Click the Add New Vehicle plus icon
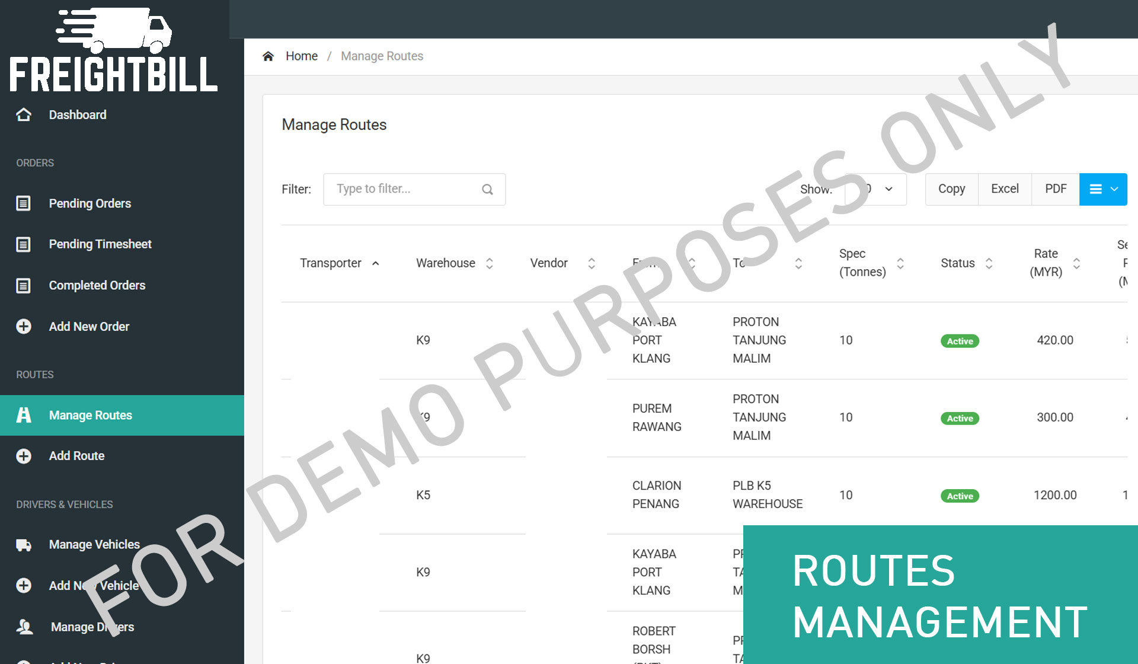 pyautogui.click(x=24, y=586)
